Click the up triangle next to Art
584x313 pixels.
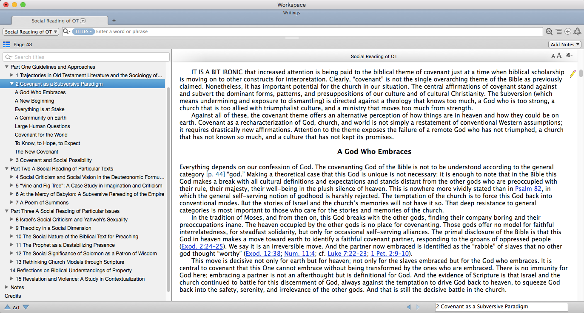coord(7,307)
